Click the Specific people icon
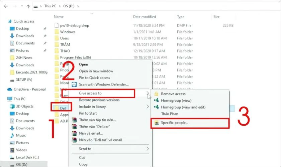Screen dimensions: 281x167 coord(156,123)
